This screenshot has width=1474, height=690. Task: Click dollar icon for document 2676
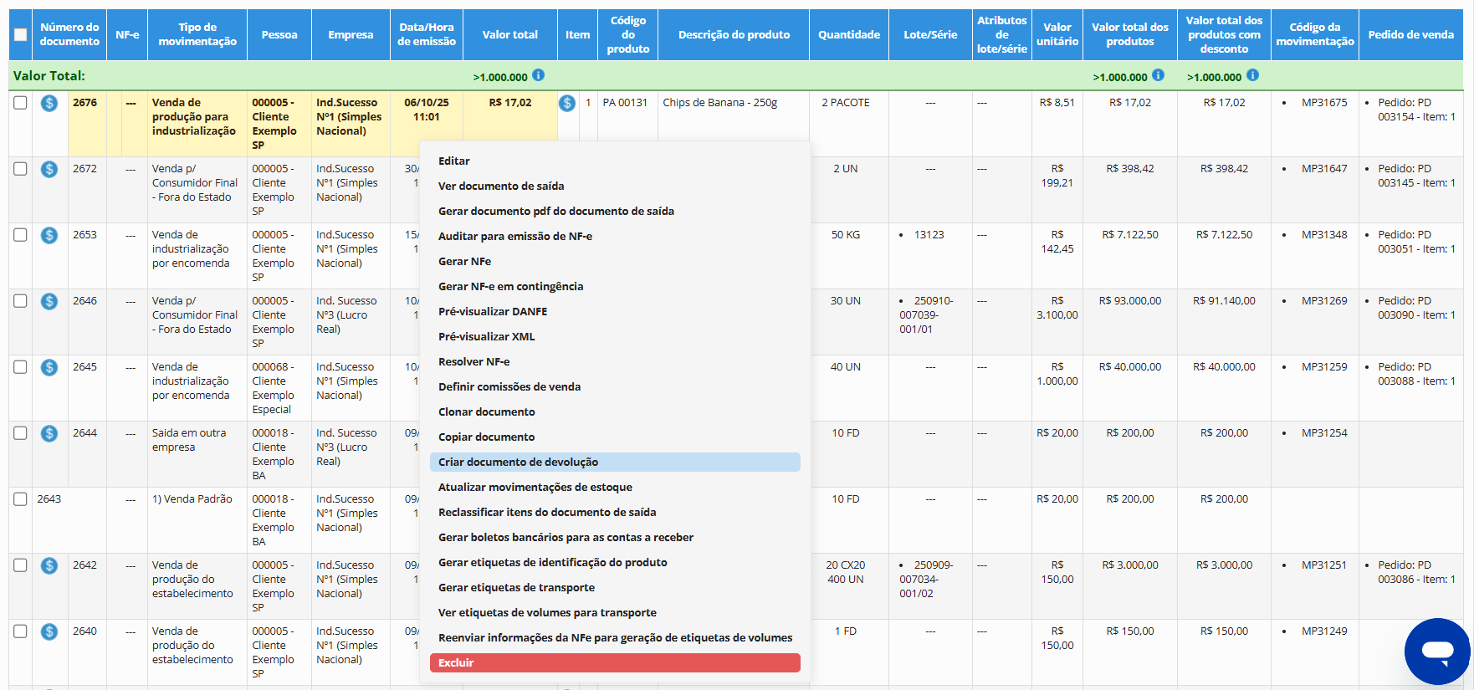[x=49, y=103]
